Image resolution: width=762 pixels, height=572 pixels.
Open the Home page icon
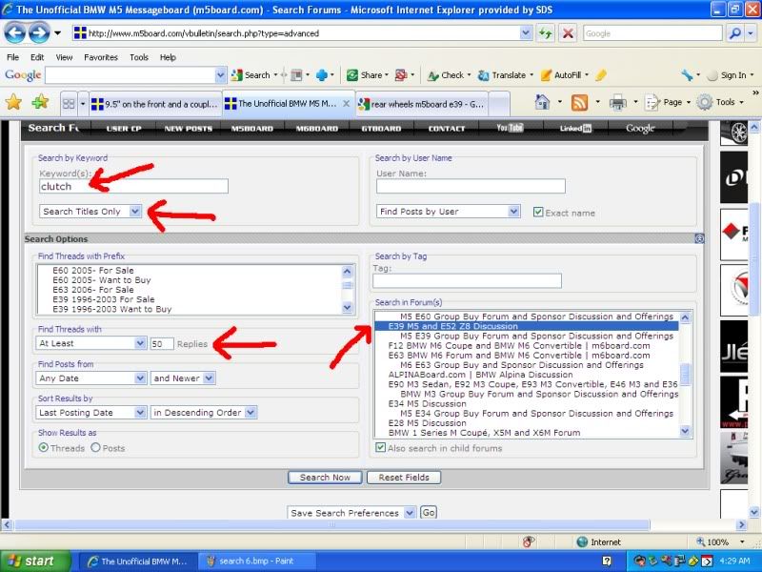(x=542, y=102)
